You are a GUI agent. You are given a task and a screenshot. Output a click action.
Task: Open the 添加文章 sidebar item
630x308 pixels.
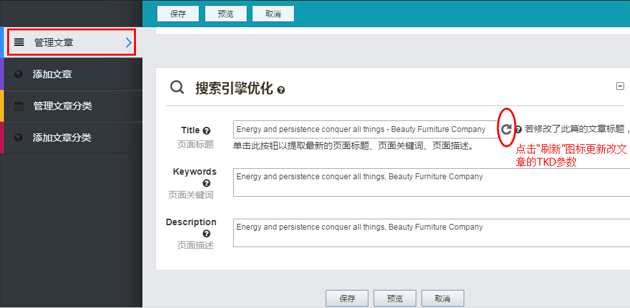(x=71, y=74)
